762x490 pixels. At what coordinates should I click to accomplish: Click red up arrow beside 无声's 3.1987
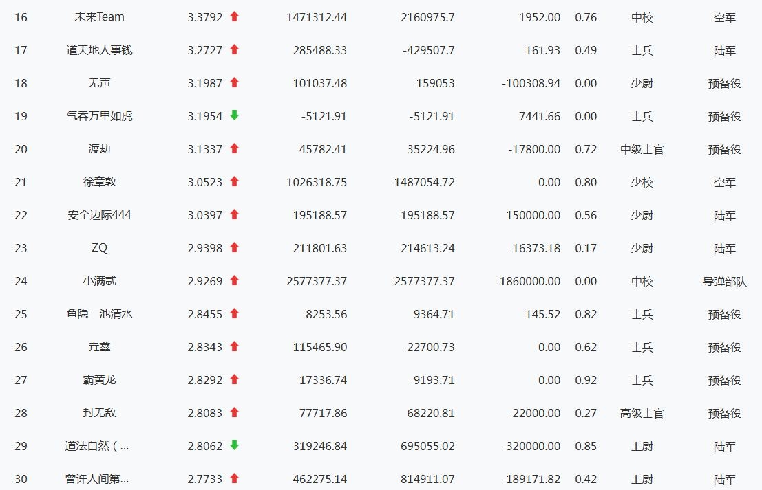(x=234, y=82)
